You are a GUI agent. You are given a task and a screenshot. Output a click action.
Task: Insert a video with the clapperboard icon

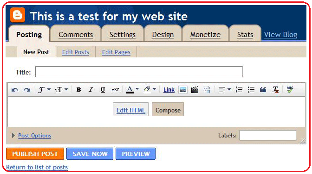coord(195,90)
